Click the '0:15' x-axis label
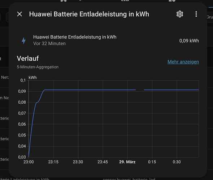Viewport: 213px width, 180px height. click(x=152, y=162)
